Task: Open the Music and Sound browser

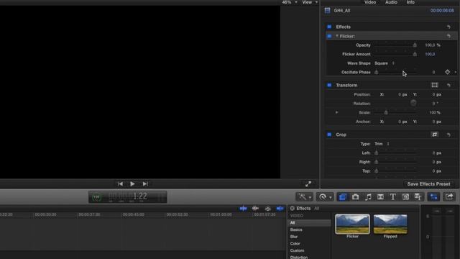Action: coord(368,196)
